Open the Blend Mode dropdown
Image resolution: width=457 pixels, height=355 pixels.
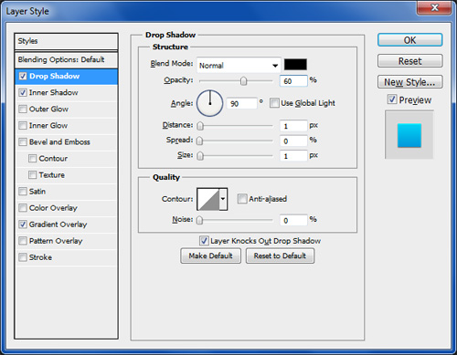(239, 65)
